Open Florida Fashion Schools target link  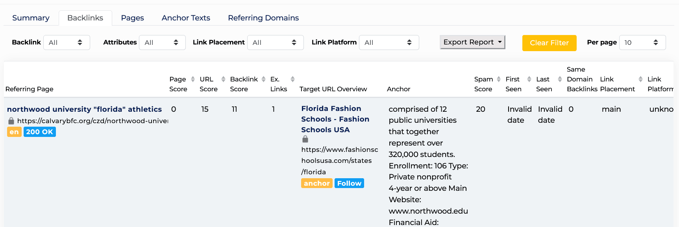pos(335,119)
